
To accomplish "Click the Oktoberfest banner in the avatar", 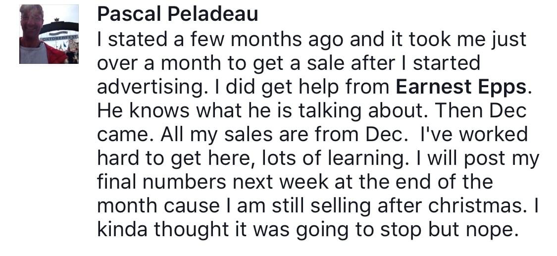I will click(58, 36).
